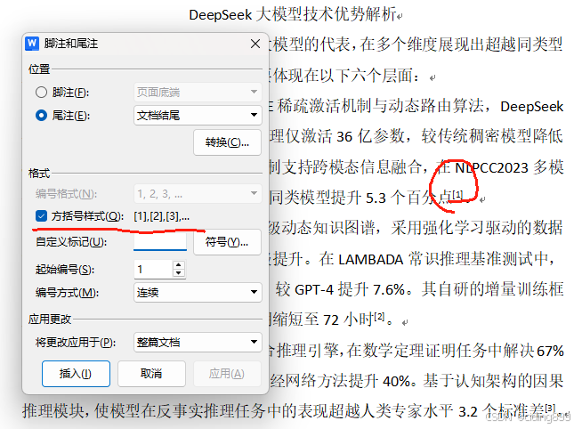The image size is (582, 429).
Task: Click the endnote reference [1] in document
Action: point(457,194)
